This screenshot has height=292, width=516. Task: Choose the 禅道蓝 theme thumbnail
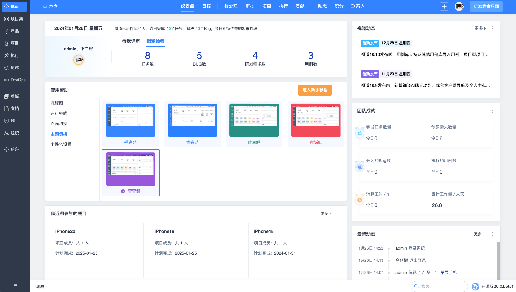click(x=131, y=124)
